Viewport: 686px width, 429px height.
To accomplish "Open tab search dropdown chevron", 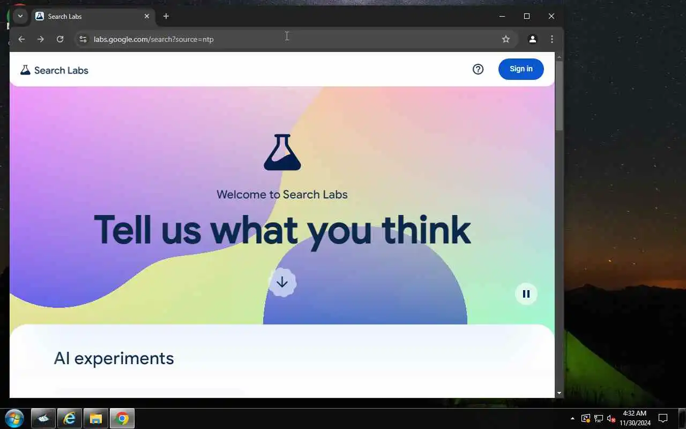I will [x=20, y=16].
